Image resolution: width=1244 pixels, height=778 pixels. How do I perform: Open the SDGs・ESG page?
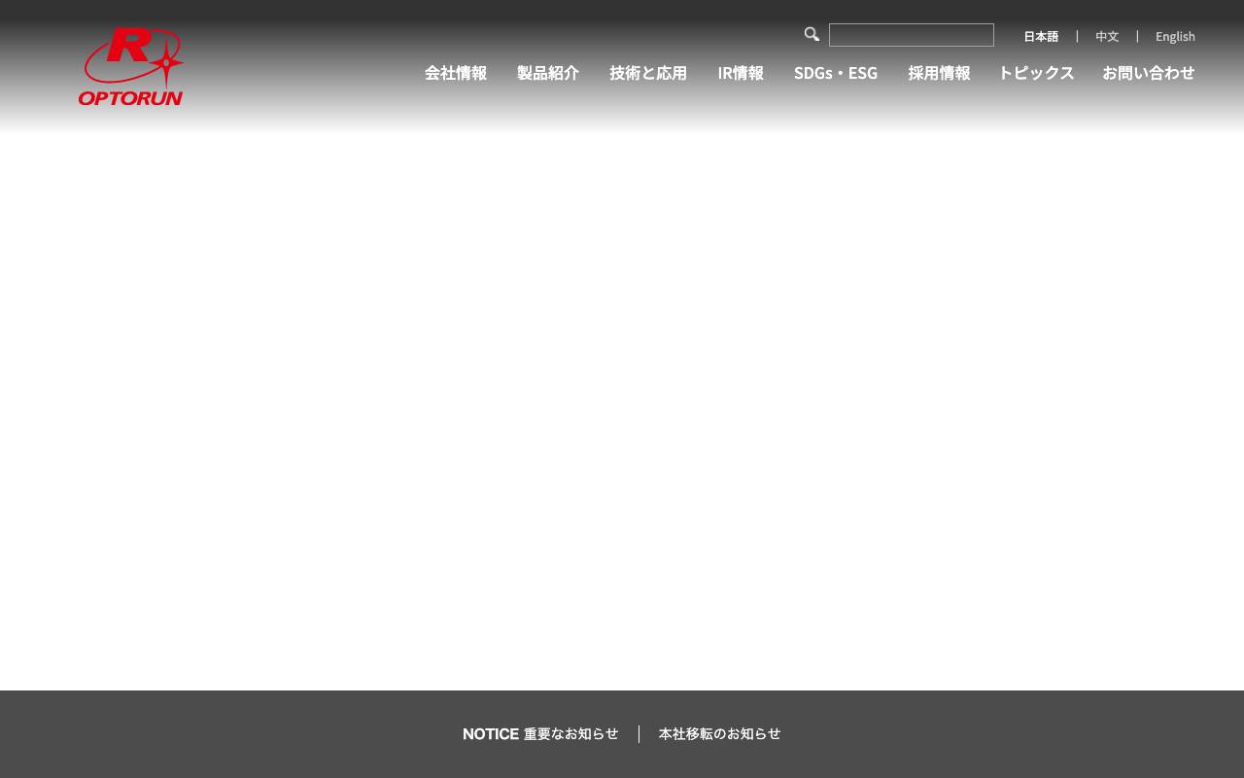coord(835,73)
